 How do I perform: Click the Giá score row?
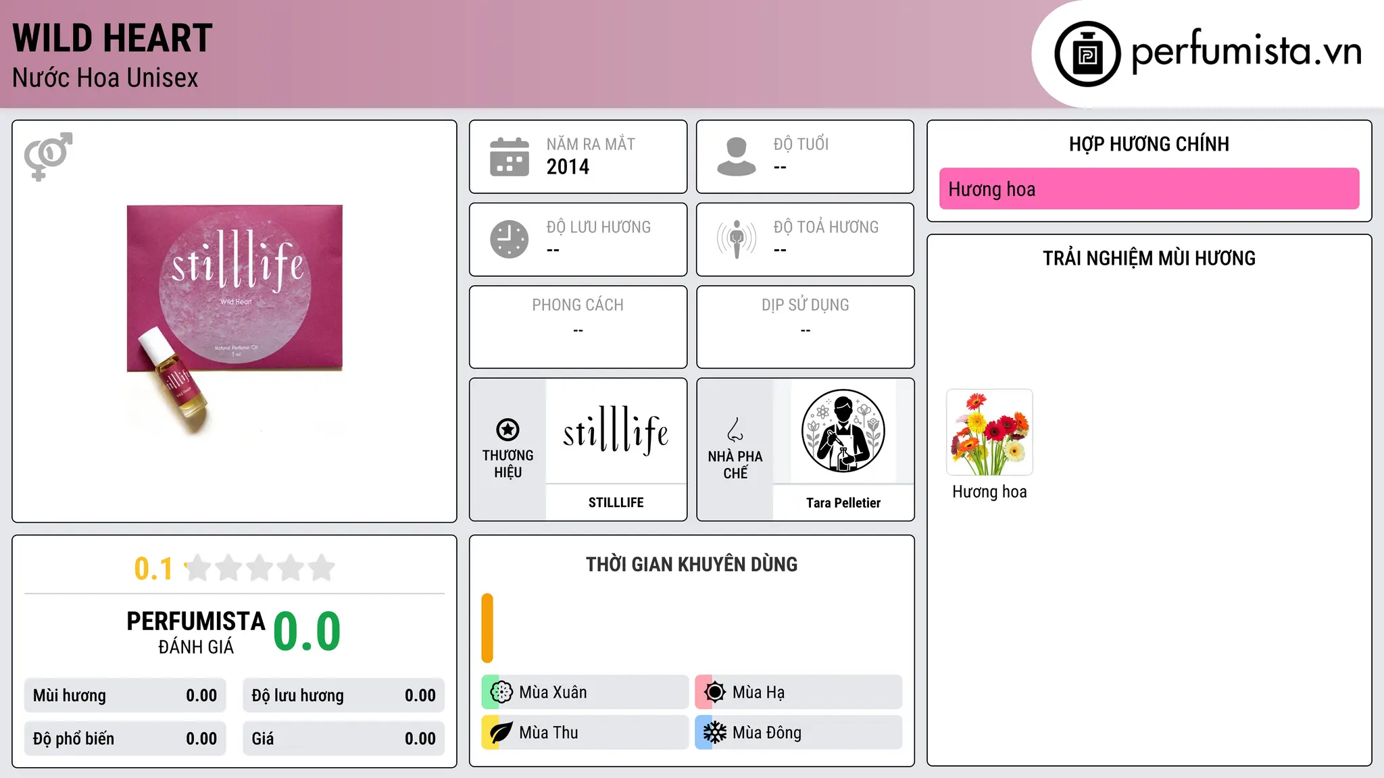pos(343,739)
